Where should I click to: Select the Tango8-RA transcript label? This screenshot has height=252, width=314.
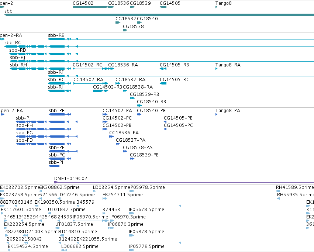pos(228,65)
